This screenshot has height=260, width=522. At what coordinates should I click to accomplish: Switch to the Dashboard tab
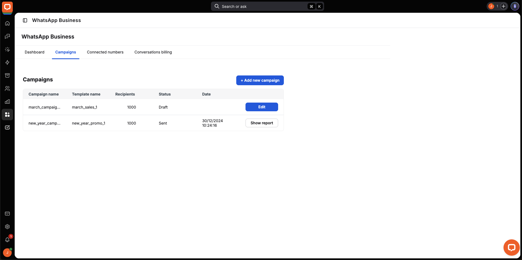[x=35, y=52]
